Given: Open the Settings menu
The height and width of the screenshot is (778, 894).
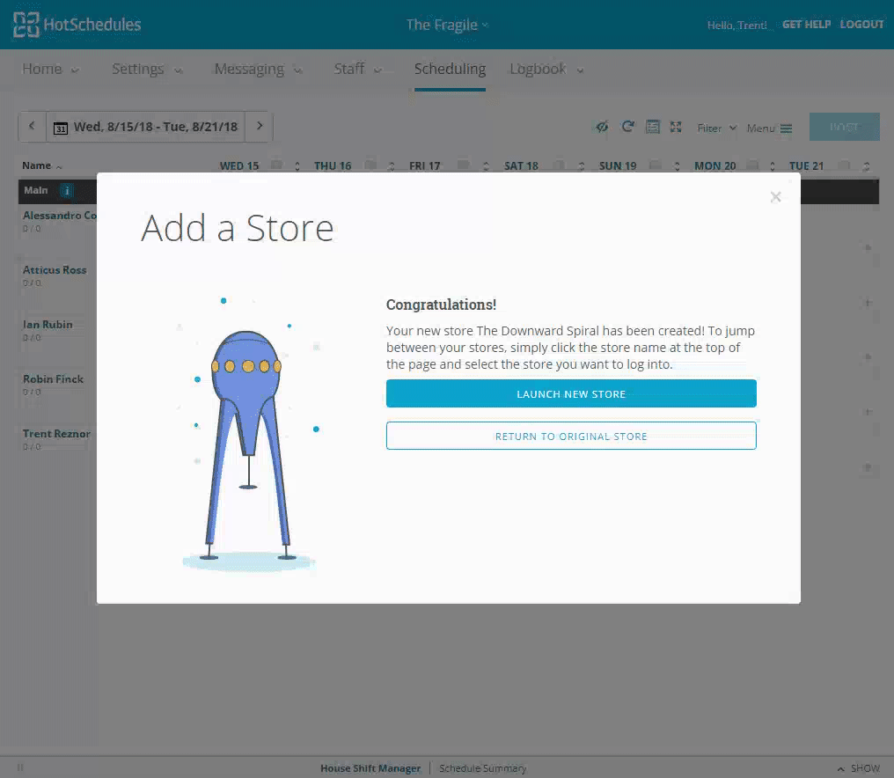Looking at the screenshot, I should point(147,69).
